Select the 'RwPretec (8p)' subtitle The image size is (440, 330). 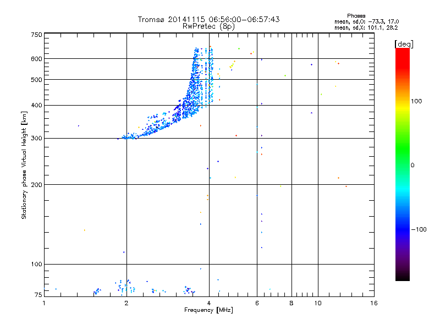click(x=208, y=26)
